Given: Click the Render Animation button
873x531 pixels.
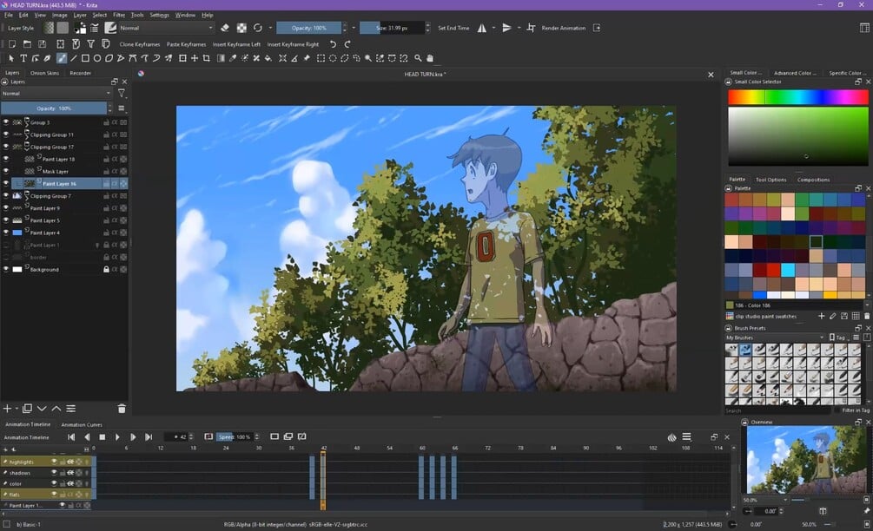Looking at the screenshot, I should click(564, 28).
